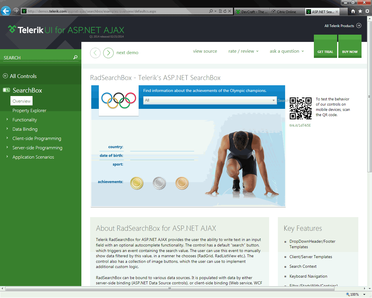Click the sidebar SEARCH magnifier icon
The width and height of the screenshot is (372, 298).
75,57
